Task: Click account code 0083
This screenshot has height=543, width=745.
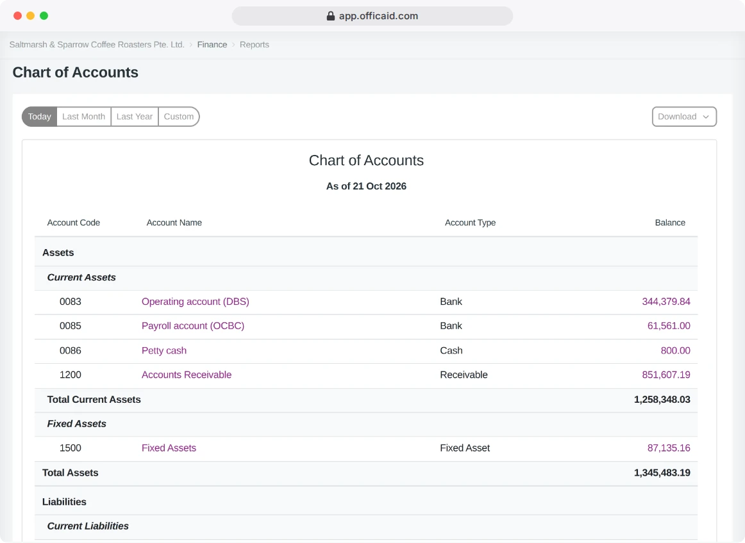Action: point(71,302)
